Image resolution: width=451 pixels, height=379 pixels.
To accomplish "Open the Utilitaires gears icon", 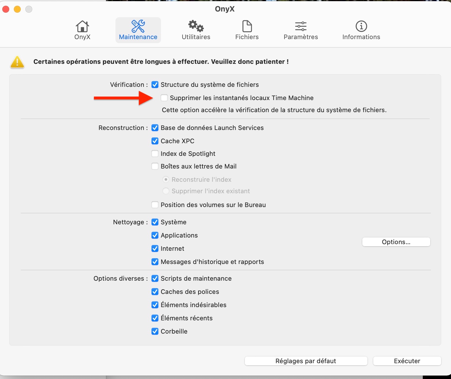I will pyautogui.click(x=196, y=26).
